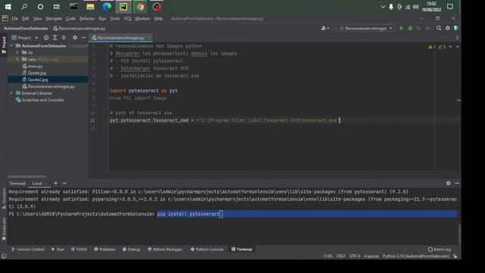Run the ReconnaissanceImages configuration
485x273 pixels.
pyautogui.click(x=401, y=28)
